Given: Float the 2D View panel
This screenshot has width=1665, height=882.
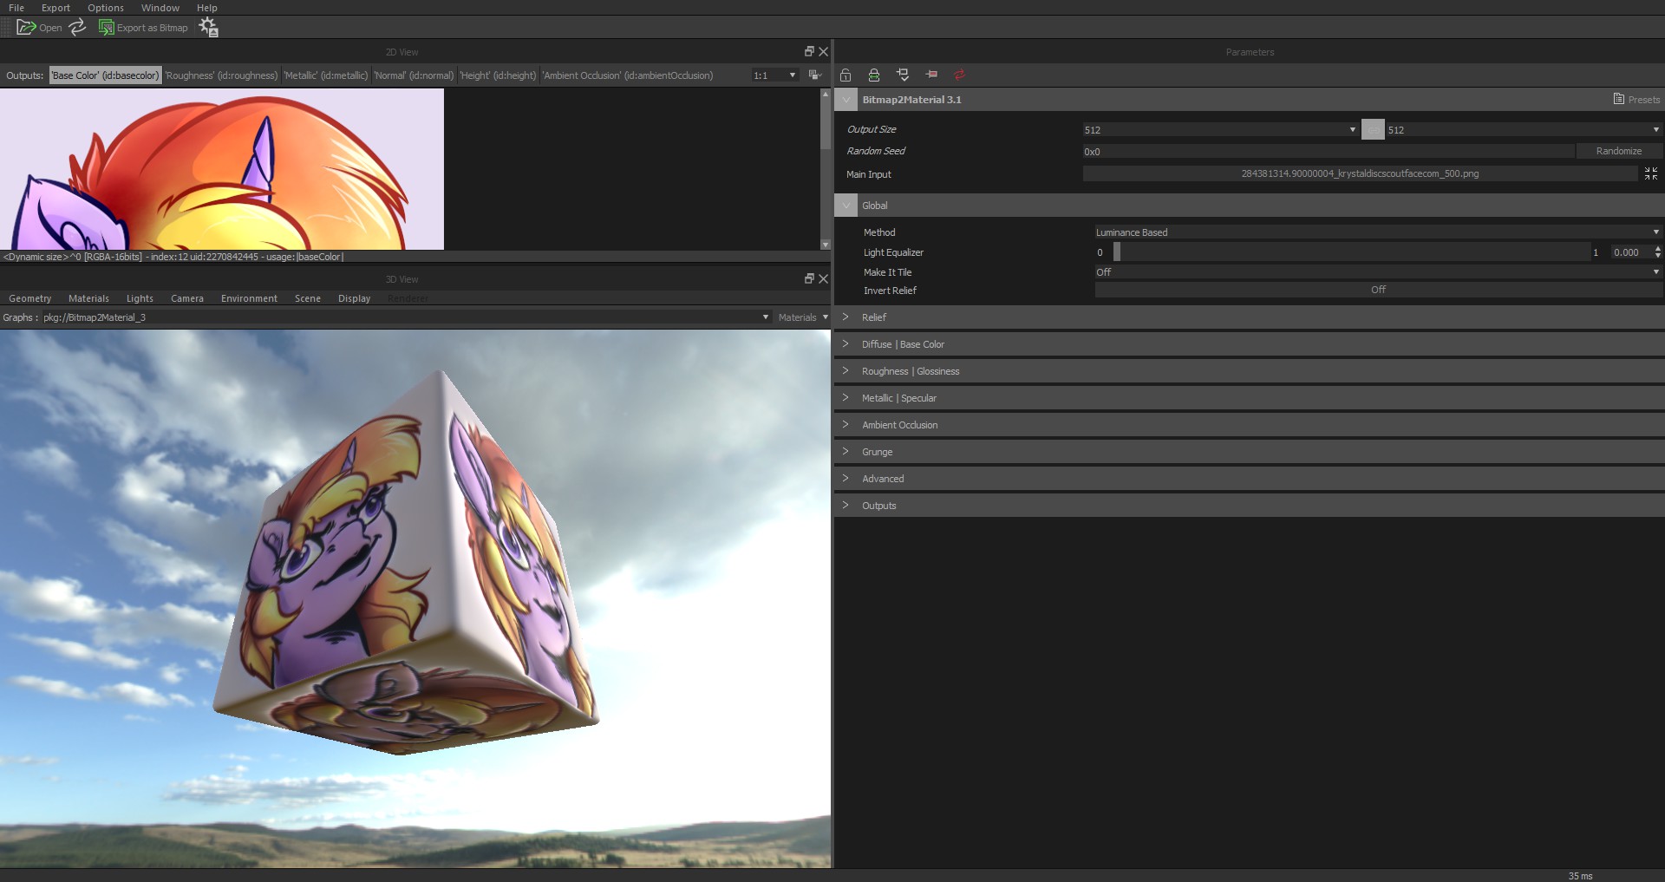Looking at the screenshot, I should [809, 51].
